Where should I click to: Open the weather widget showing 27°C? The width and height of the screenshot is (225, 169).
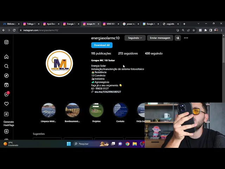click(11, 144)
